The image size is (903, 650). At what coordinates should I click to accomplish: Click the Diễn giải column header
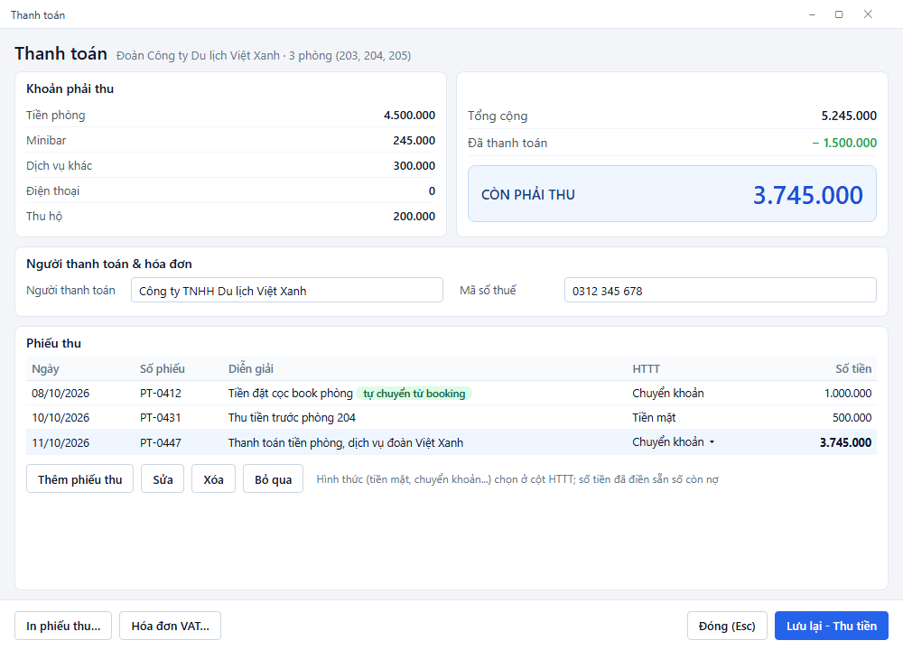point(251,369)
